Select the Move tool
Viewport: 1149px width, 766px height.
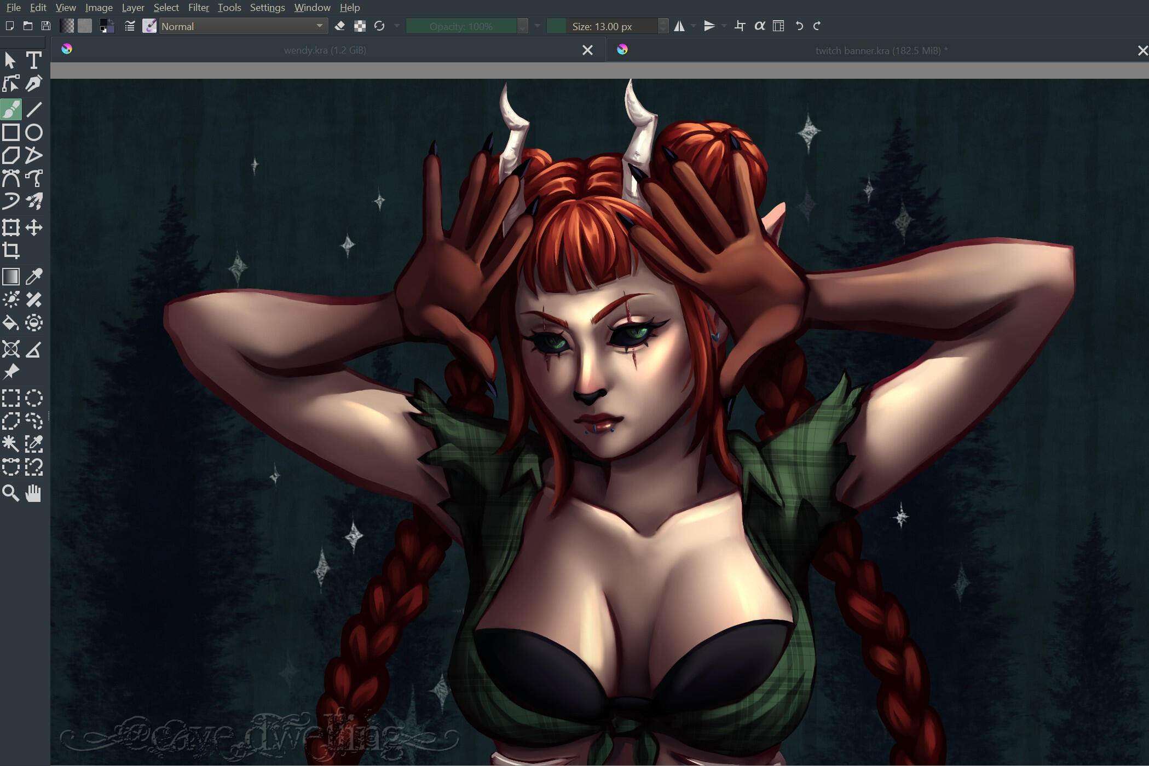click(x=34, y=227)
